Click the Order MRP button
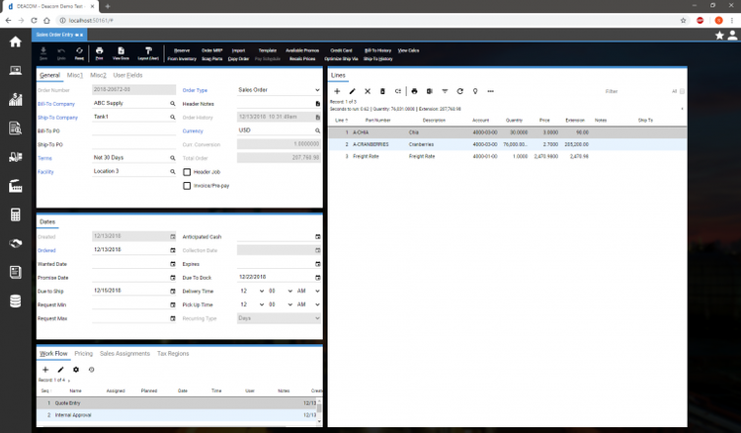 (x=211, y=50)
